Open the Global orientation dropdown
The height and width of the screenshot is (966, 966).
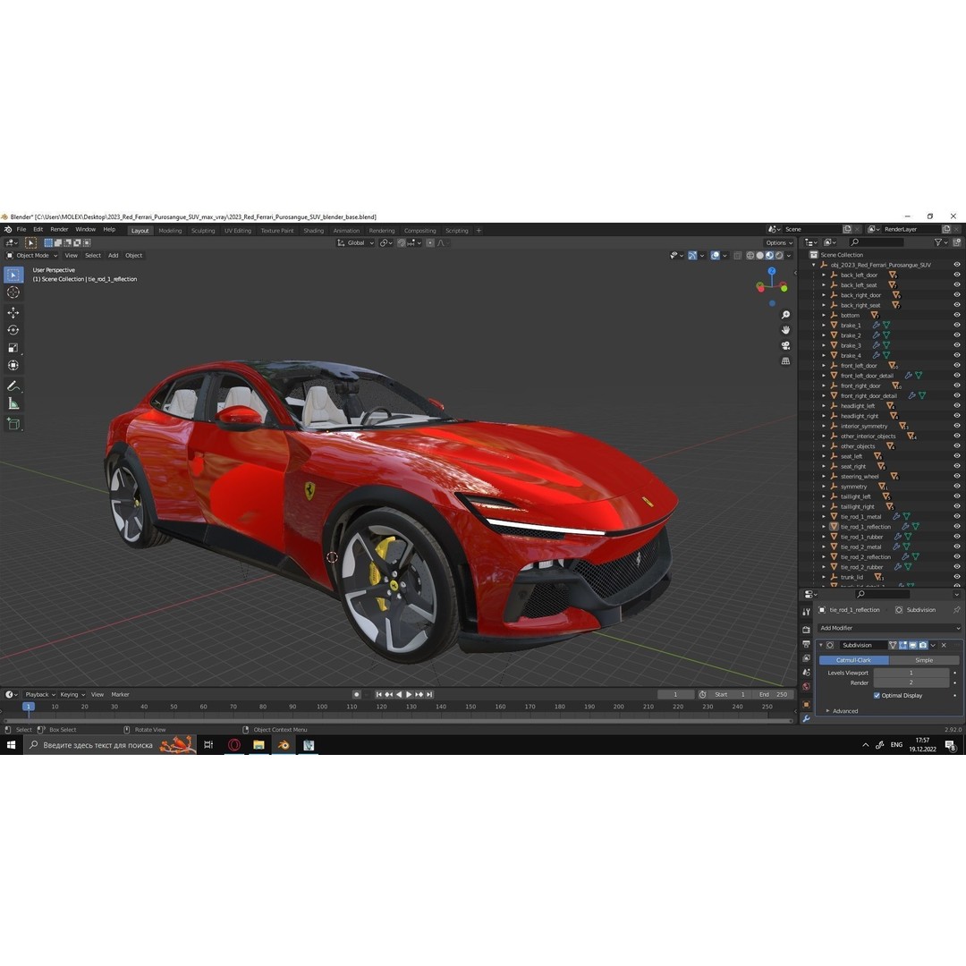355,242
